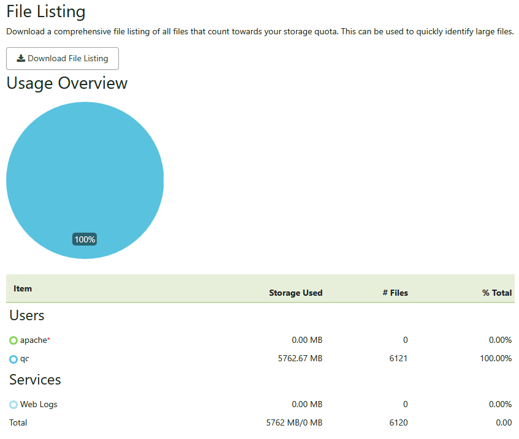The height and width of the screenshot is (439, 519).
Task: Click the 5762 MB/0 MB total storage value
Action: (294, 423)
